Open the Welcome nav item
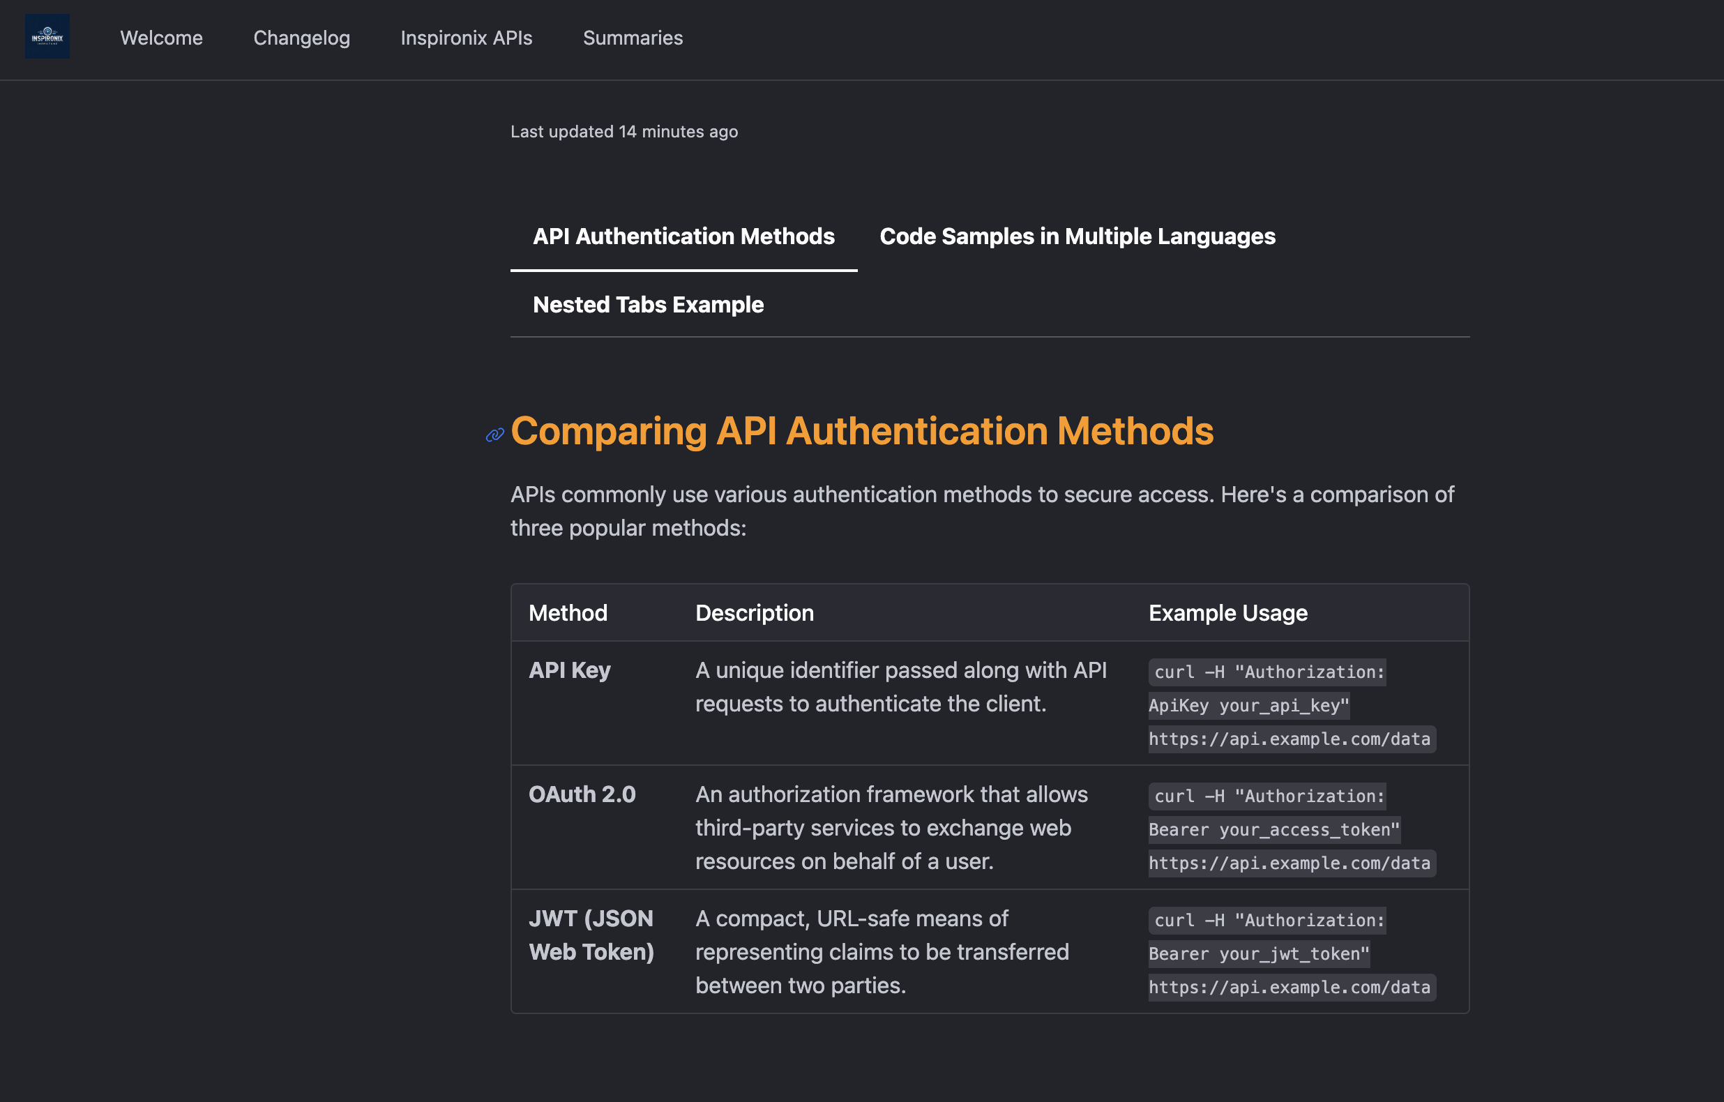The width and height of the screenshot is (1724, 1102). click(x=161, y=38)
